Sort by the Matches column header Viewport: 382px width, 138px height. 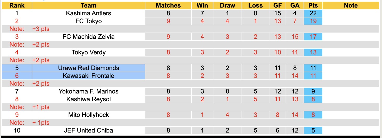[x=168, y=5]
